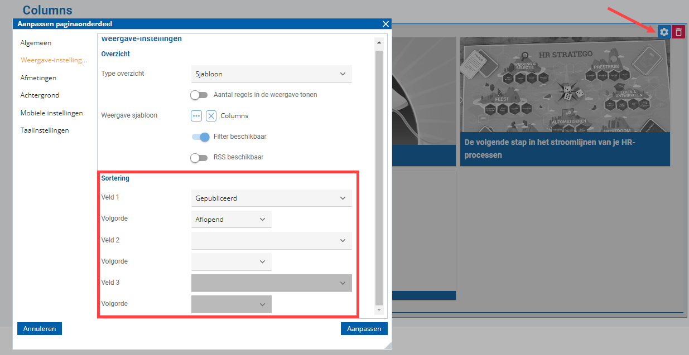This screenshot has height=355, width=689.
Task: Click the scrollbar up arrow in the dialog
Action: pyautogui.click(x=379, y=42)
